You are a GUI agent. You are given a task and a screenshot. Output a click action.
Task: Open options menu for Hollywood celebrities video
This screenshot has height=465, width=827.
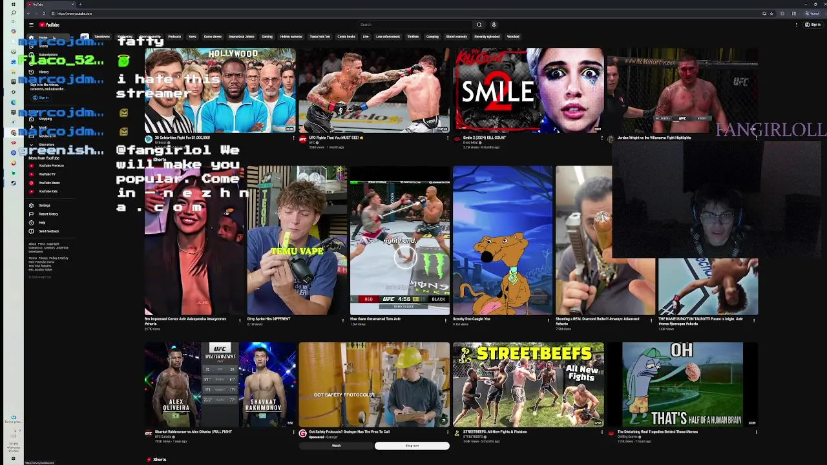point(293,138)
